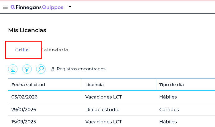
Task: Click Vacaciones LCT in the first row
Action: point(103,97)
